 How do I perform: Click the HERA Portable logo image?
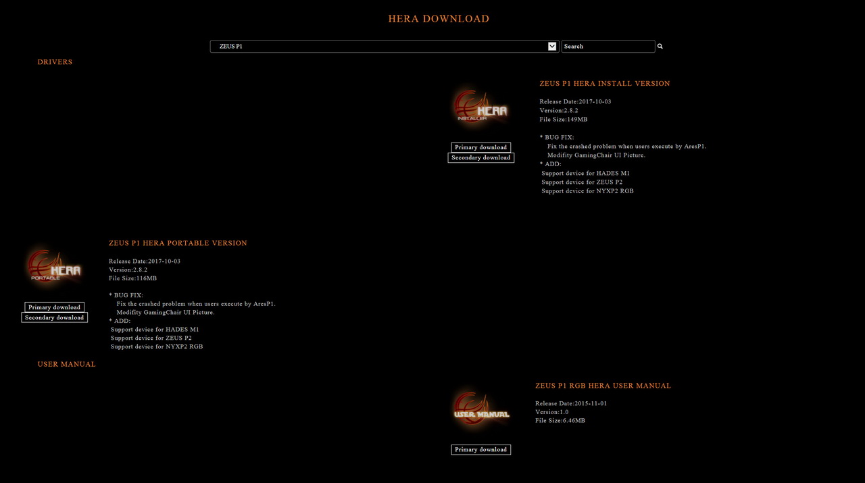point(54,266)
